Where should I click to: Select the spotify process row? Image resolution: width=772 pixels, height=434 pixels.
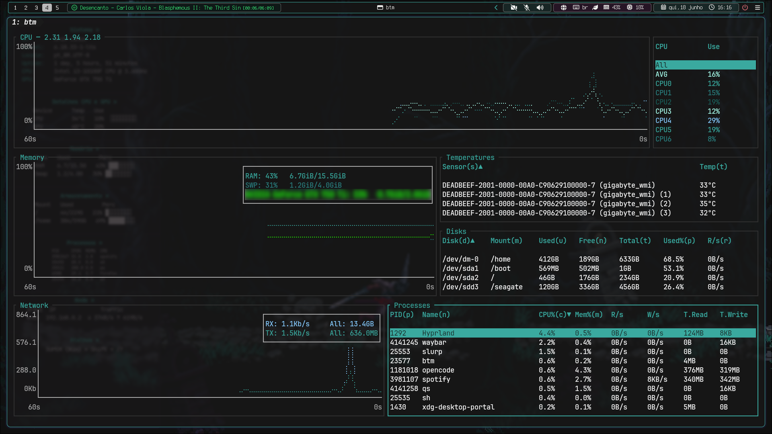tap(573, 379)
